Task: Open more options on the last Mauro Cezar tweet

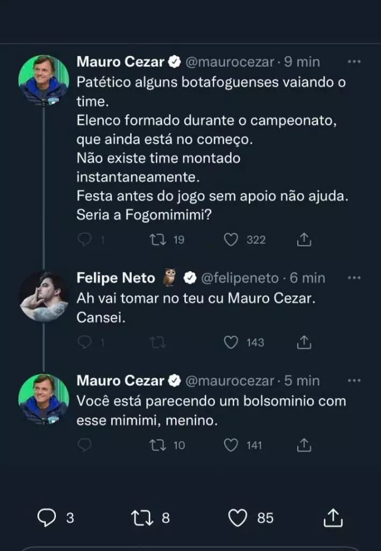Action: 354,381
